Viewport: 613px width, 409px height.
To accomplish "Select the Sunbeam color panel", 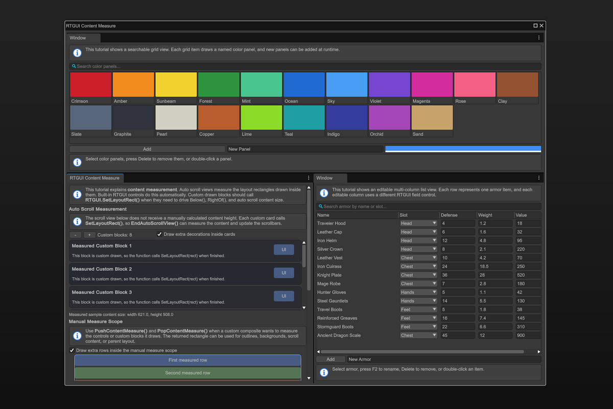I will pos(176,88).
